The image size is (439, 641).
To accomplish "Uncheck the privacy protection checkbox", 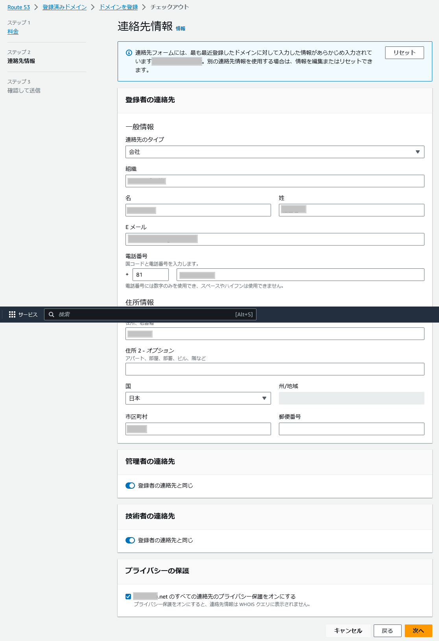I will pos(128,597).
